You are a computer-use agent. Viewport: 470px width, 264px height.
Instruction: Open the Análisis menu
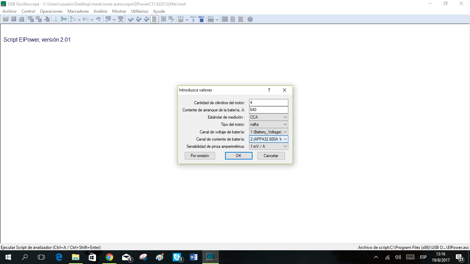click(100, 11)
